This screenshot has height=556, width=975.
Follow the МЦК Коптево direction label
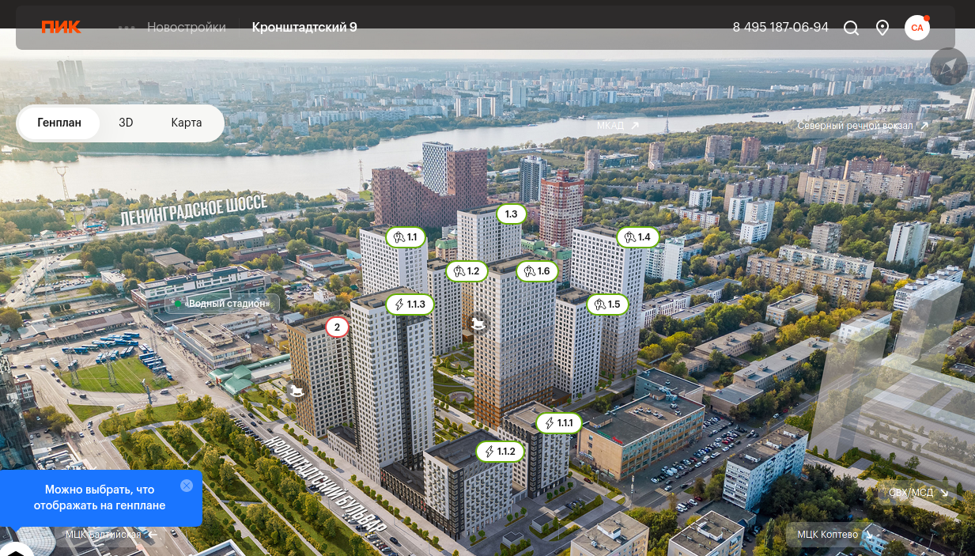tap(833, 535)
